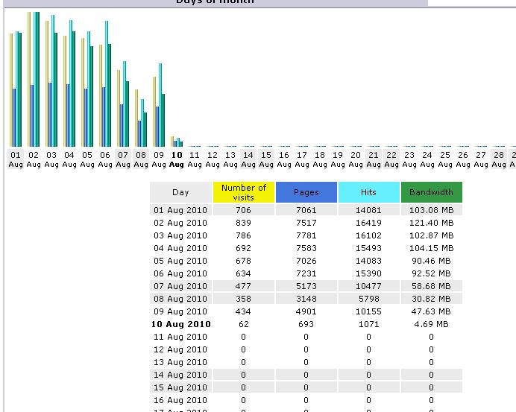The height and width of the screenshot is (412, 516).
Task: Click the 121.40 MB bandwidth cell
Action: pyautogui.click(x=431, y=223)
